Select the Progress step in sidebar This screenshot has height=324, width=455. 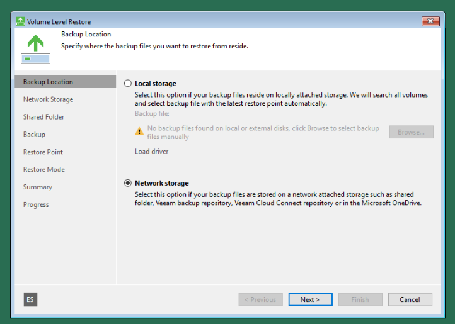tap(36, 205)
